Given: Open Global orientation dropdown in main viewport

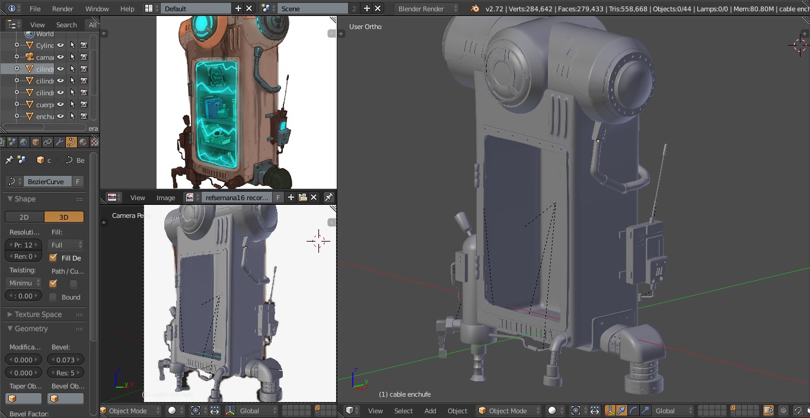Looking at the screenshot, I should coord(672,410).
